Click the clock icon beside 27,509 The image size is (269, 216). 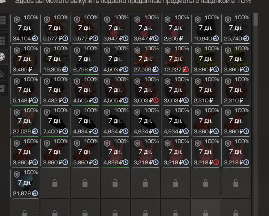click(156, 69)
